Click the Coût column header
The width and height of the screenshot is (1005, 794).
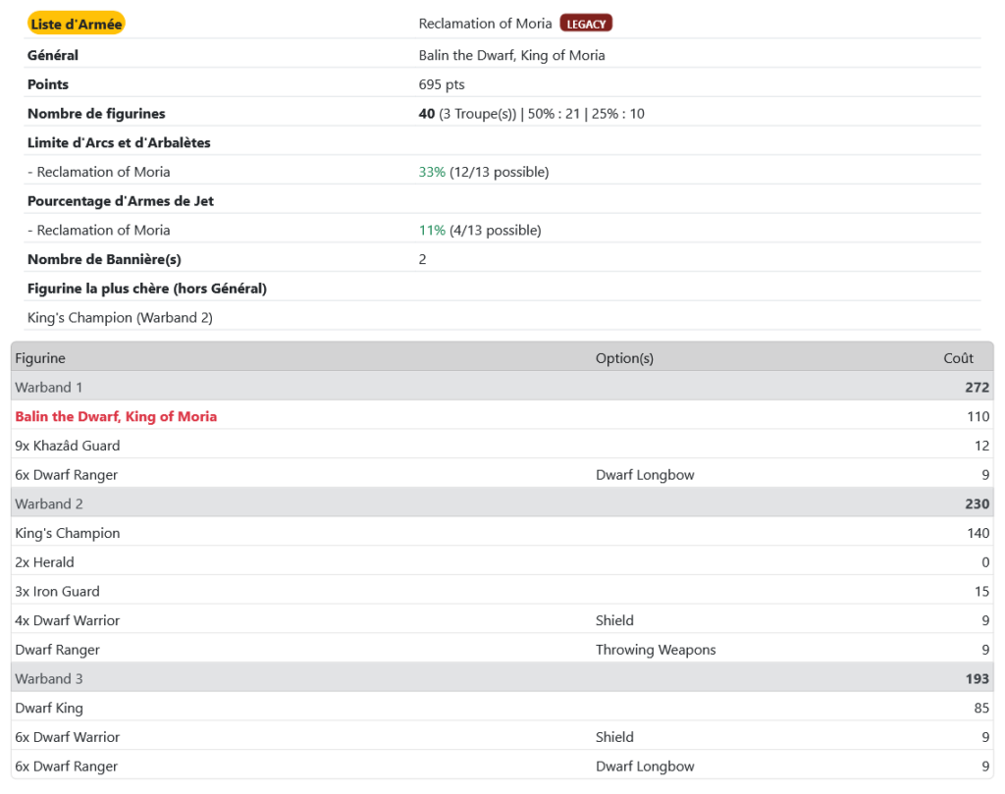[x=958, y=358]
